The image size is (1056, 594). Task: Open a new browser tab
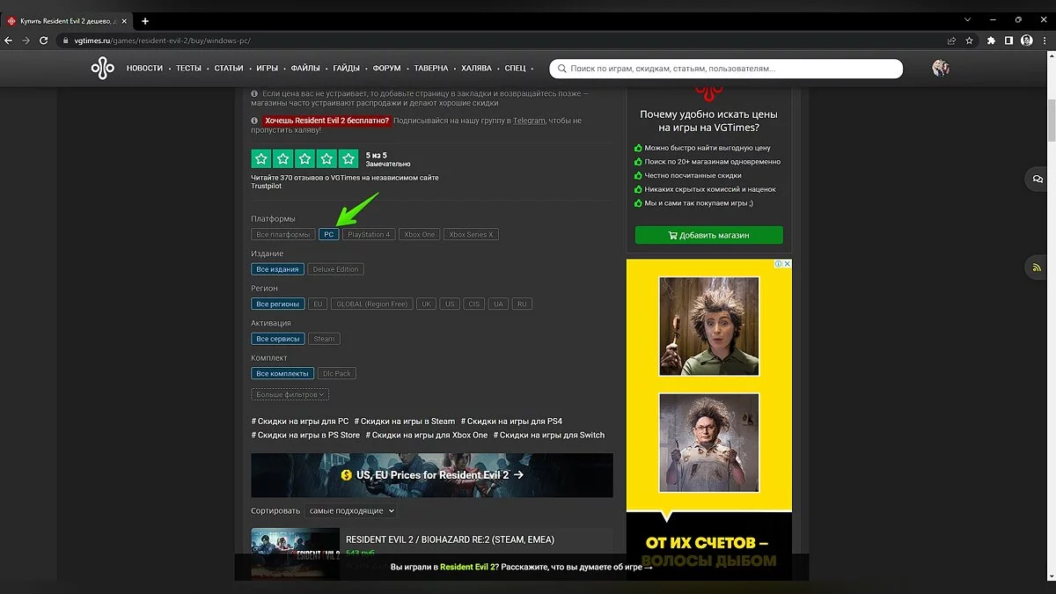point(145,21)
